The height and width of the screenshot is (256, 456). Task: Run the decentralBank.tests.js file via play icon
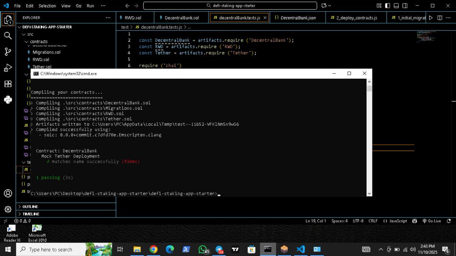431,17
